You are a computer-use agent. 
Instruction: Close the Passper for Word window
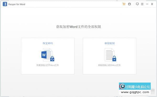[x=152, y=4]
